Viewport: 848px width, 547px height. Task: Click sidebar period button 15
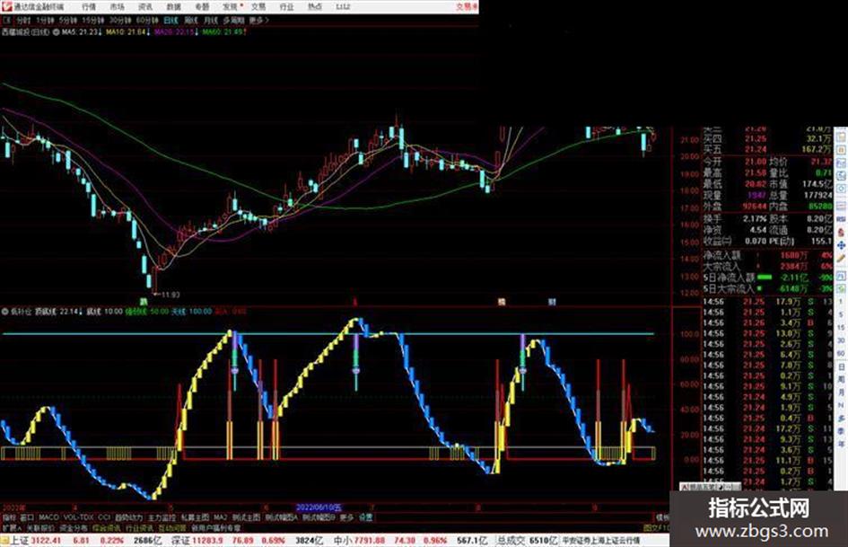[841, 328]
